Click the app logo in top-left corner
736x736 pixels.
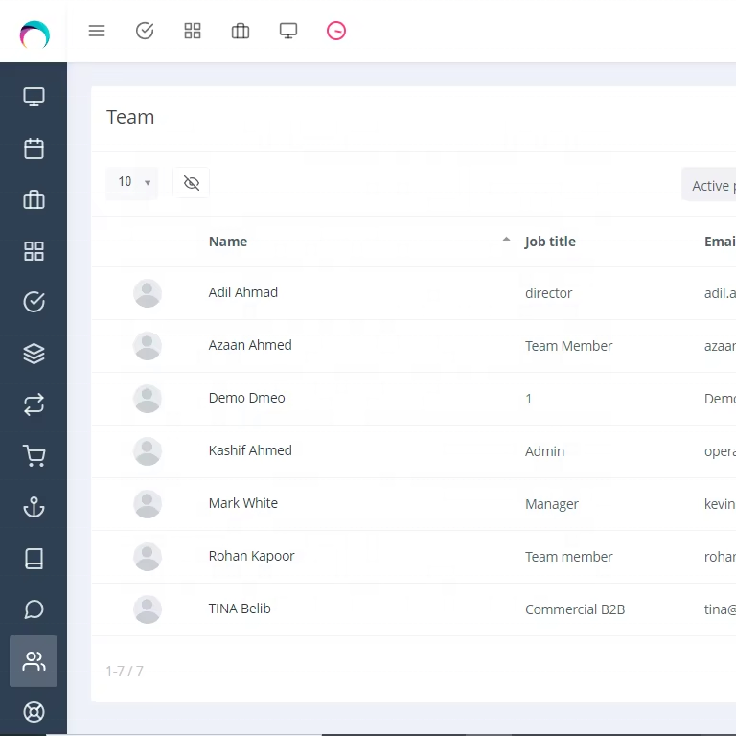pos(34,34)
